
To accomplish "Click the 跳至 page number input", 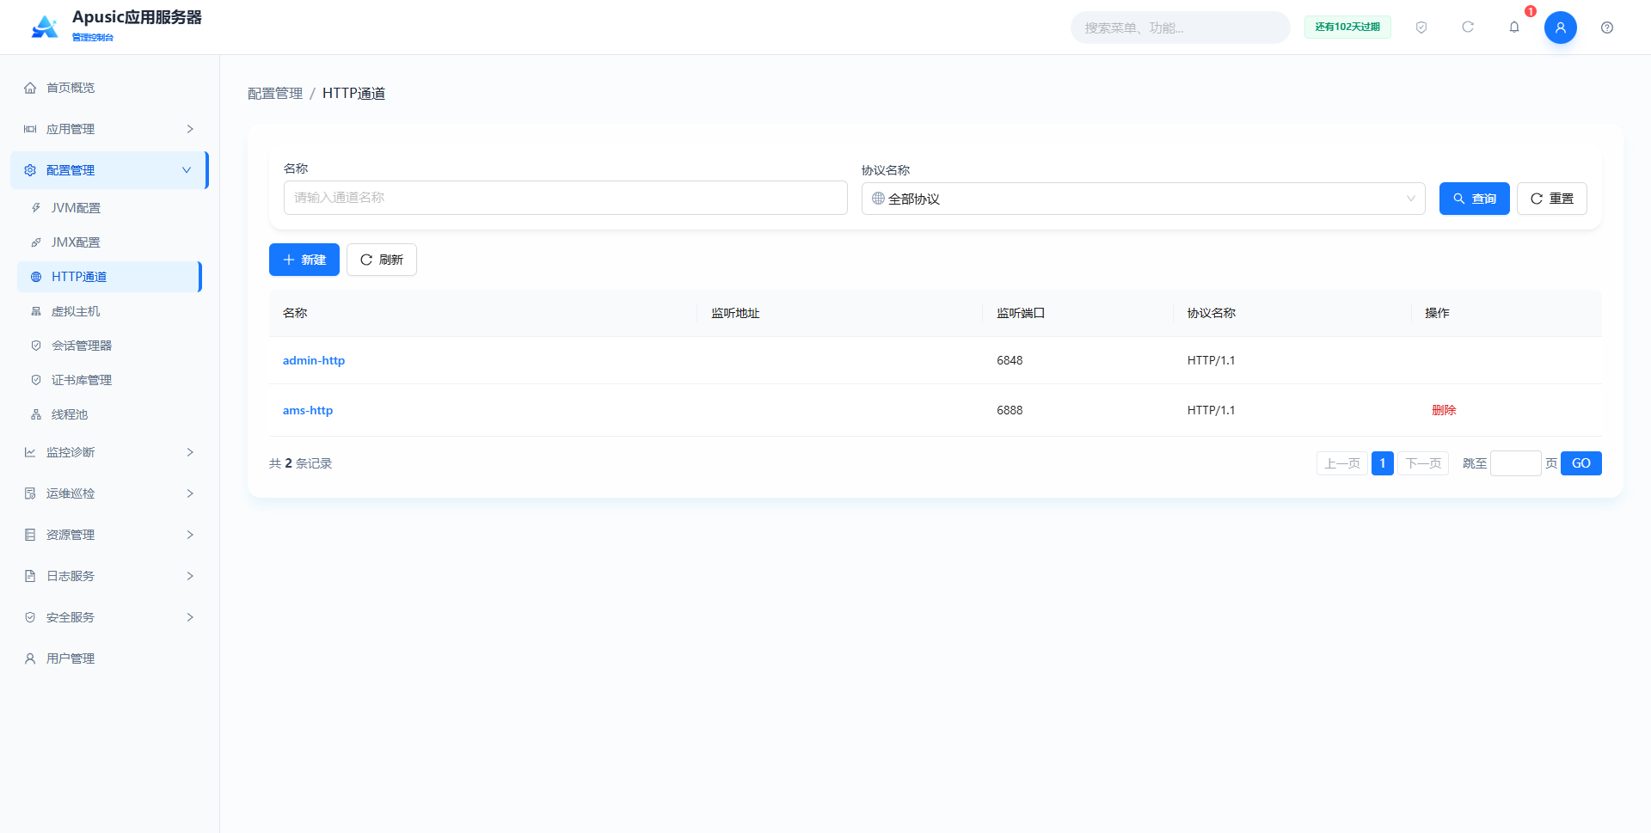I will point(1515,463).
